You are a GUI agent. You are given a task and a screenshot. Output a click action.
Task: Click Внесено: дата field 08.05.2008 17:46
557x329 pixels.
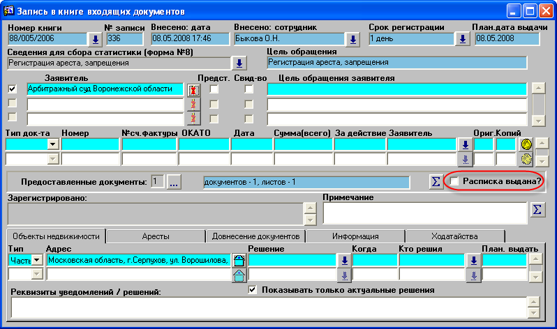(191, 38)
